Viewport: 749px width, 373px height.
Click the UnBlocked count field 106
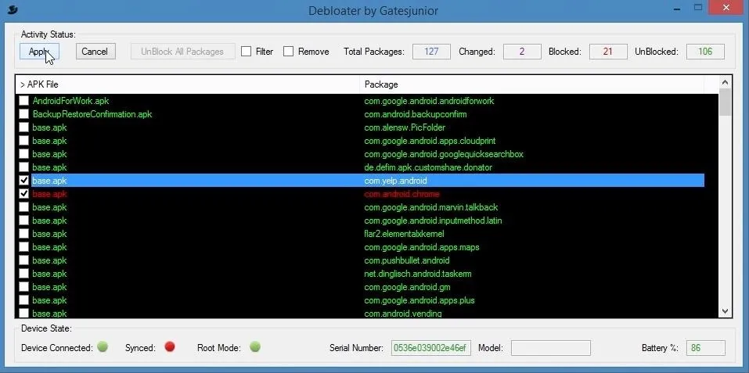[x=705, y=52]
